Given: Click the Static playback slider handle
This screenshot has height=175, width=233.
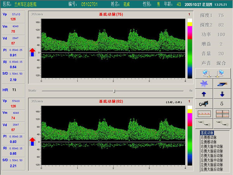Looking at the screenshot, I should [114, 91].
